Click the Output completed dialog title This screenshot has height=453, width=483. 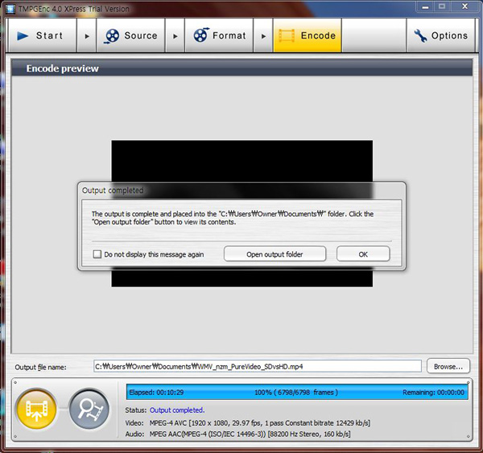click(113, 191)
